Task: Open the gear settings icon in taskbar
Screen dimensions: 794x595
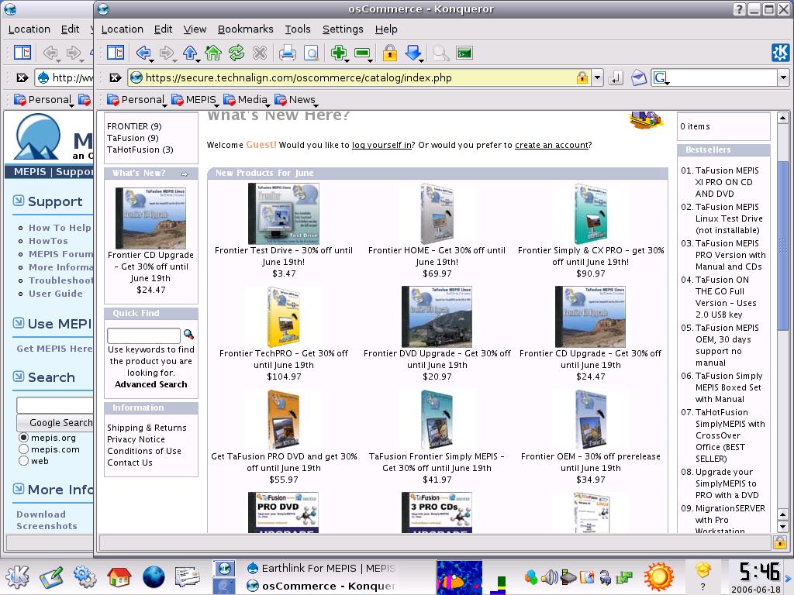Action: [85, 576]
